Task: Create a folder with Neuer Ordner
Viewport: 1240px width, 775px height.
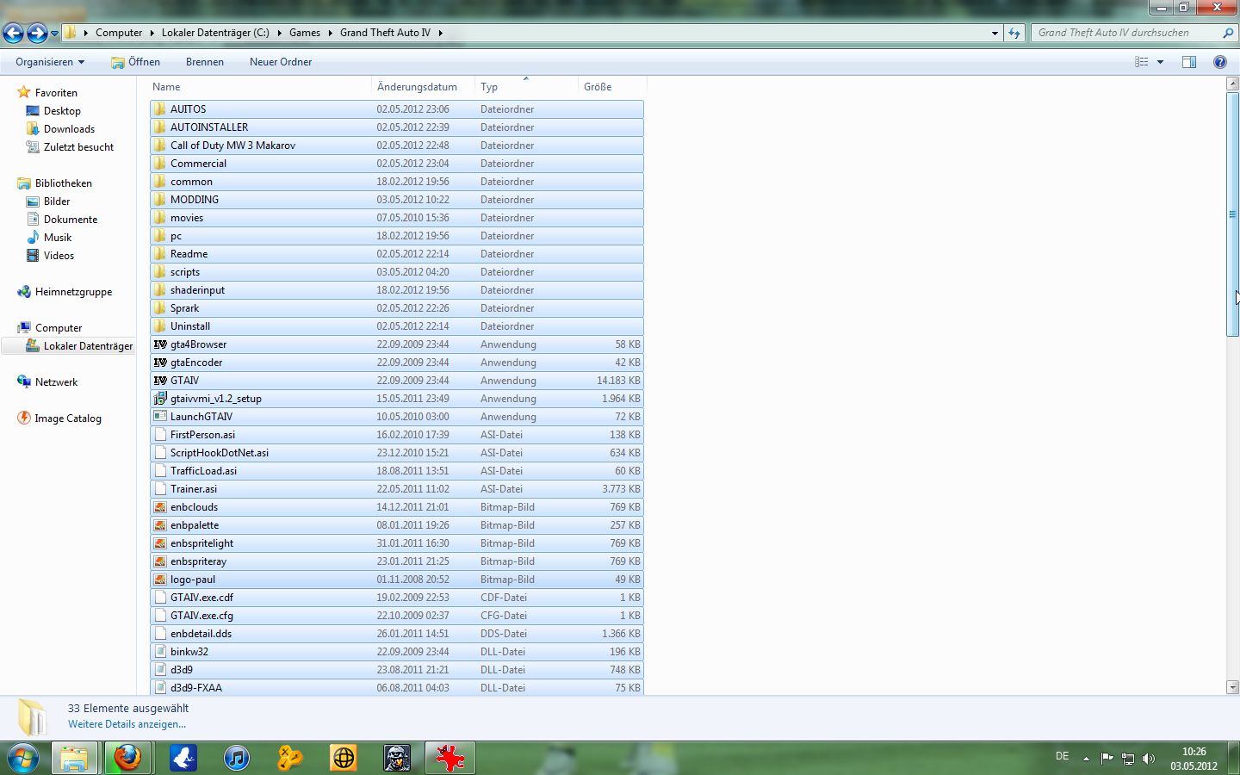Action: [x=281, y=62]
